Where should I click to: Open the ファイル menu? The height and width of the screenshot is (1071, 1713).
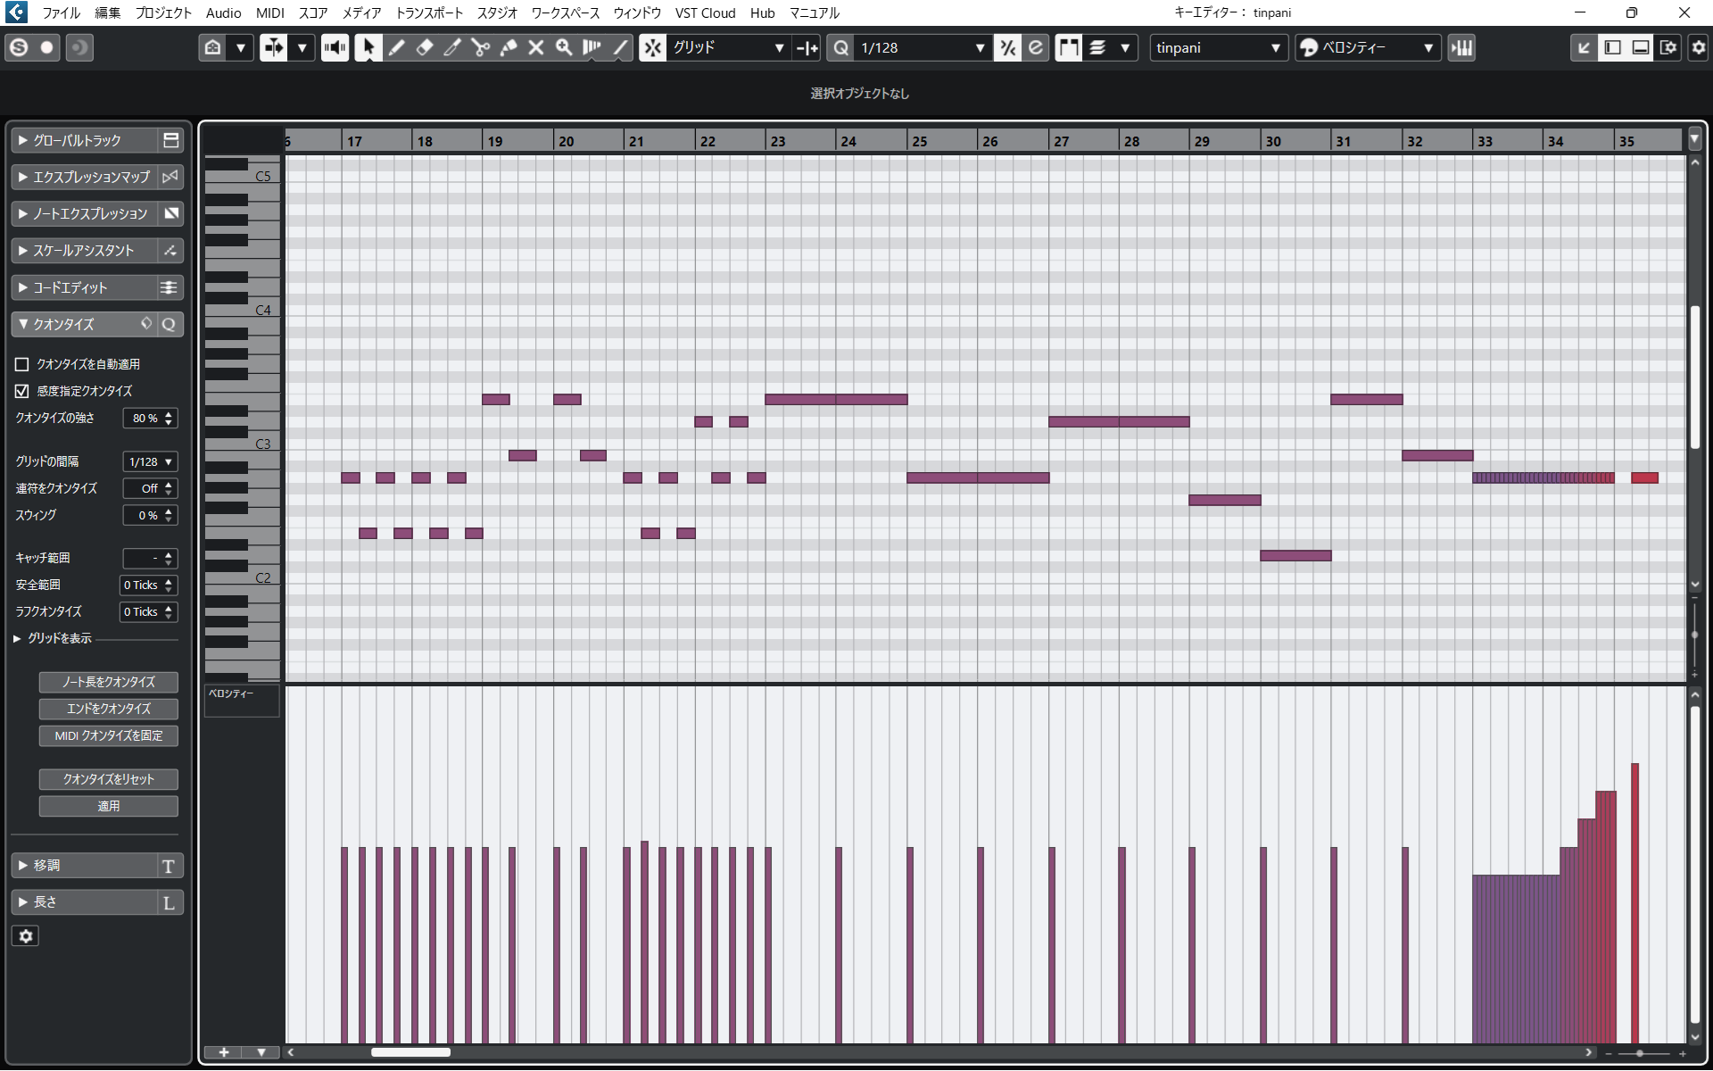click(x=61, y=12)
